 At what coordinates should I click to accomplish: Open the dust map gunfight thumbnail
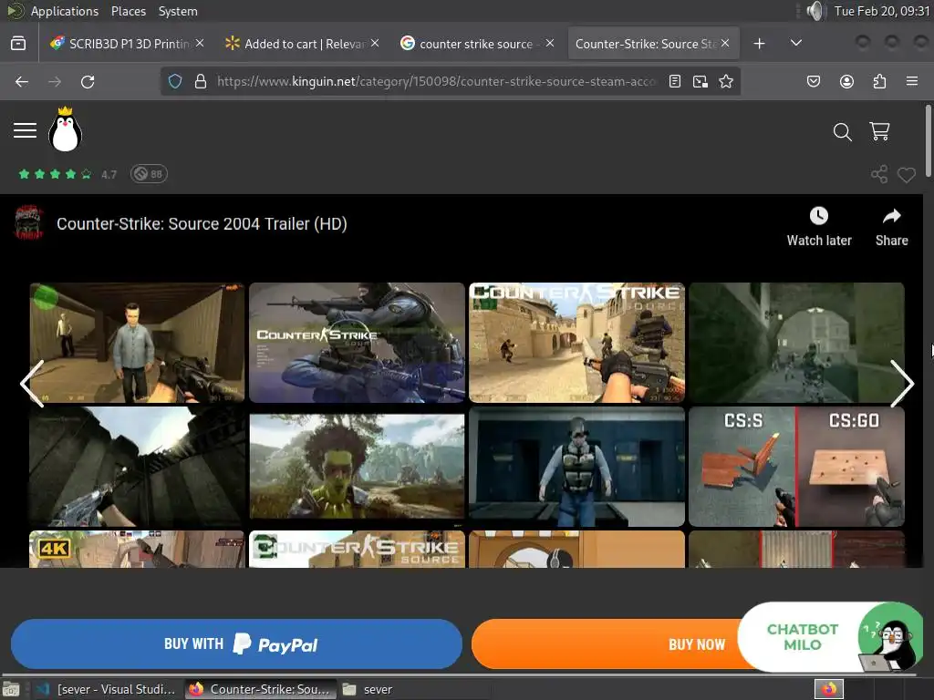click(576, 343)
